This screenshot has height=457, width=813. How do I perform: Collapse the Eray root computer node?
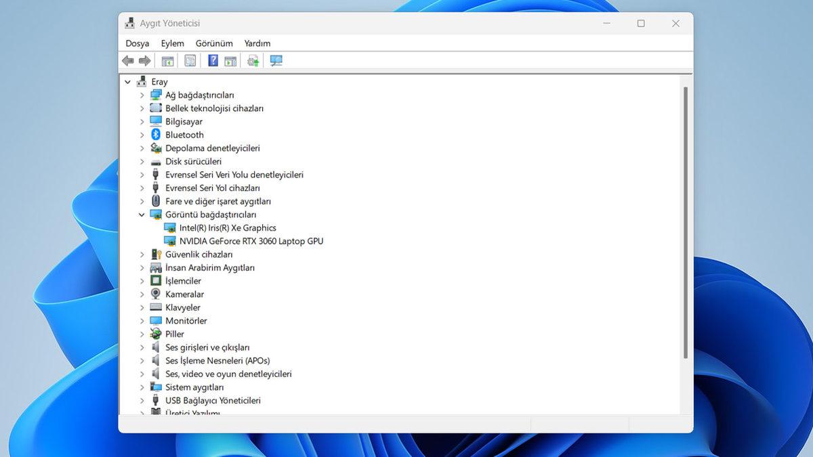[127, 82]
